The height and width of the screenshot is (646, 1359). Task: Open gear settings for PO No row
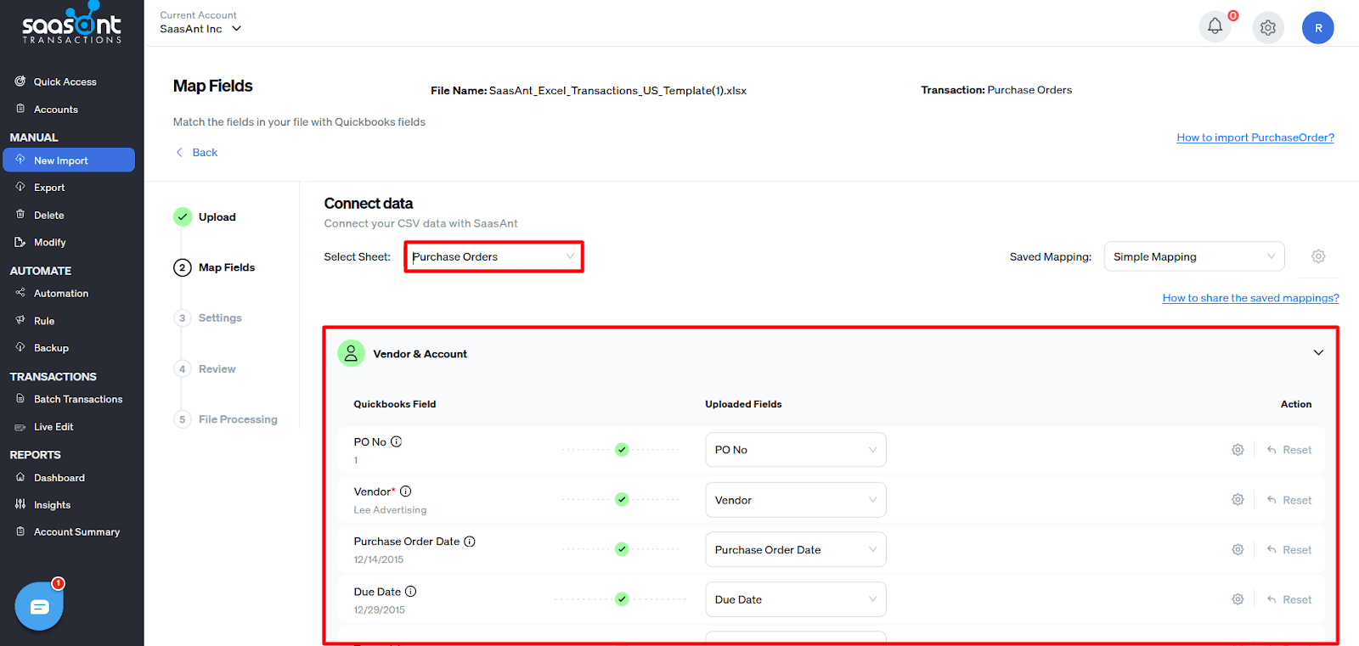pyautogui.click(x=1238, y=450)
